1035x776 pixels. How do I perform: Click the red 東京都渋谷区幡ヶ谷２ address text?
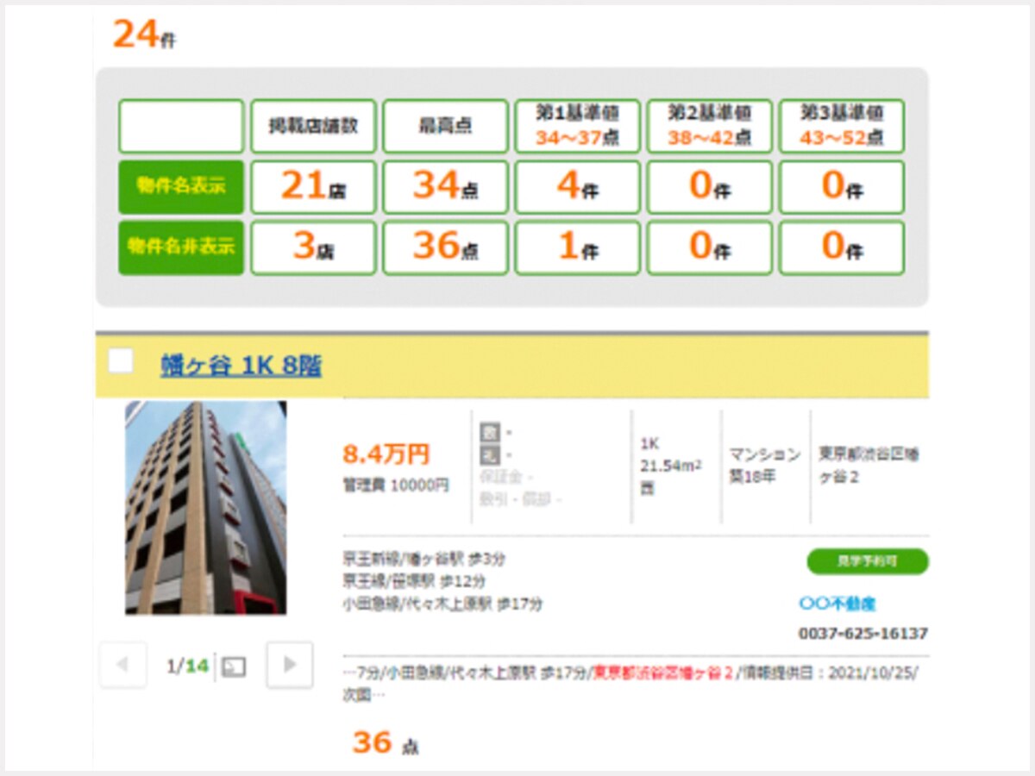coord(662,673)
